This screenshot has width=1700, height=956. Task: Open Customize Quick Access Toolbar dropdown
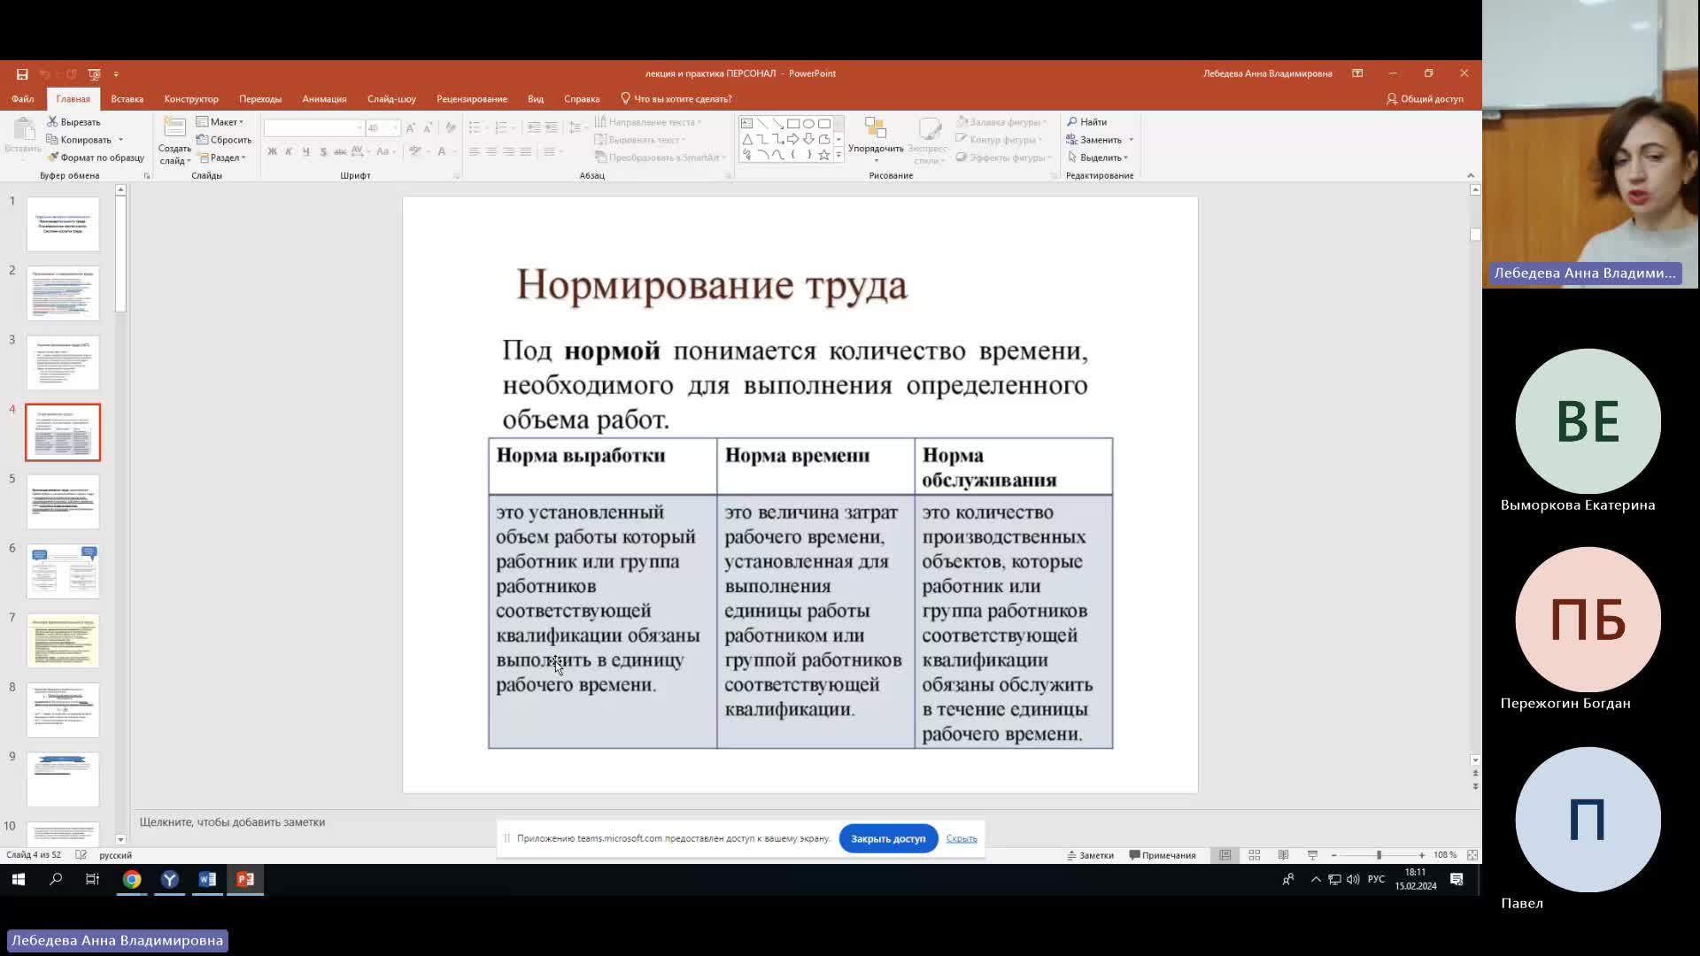coord(116,74)
